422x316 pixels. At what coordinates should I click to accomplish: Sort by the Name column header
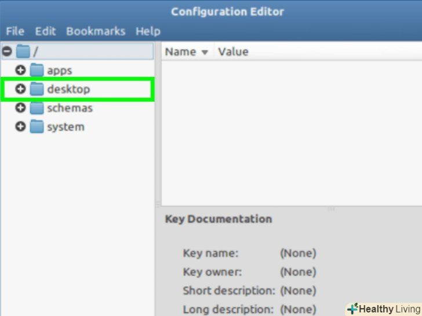coord(180,52)
